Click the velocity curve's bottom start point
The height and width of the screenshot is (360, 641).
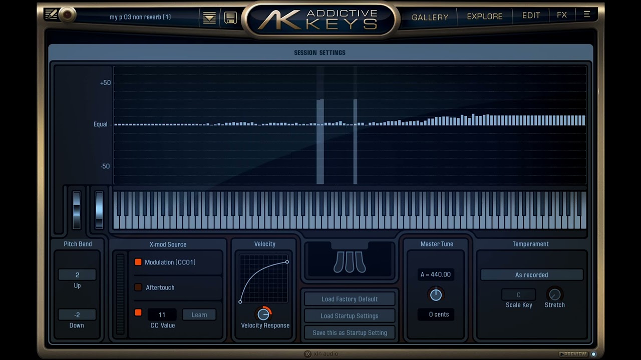(x=240, y=301)
